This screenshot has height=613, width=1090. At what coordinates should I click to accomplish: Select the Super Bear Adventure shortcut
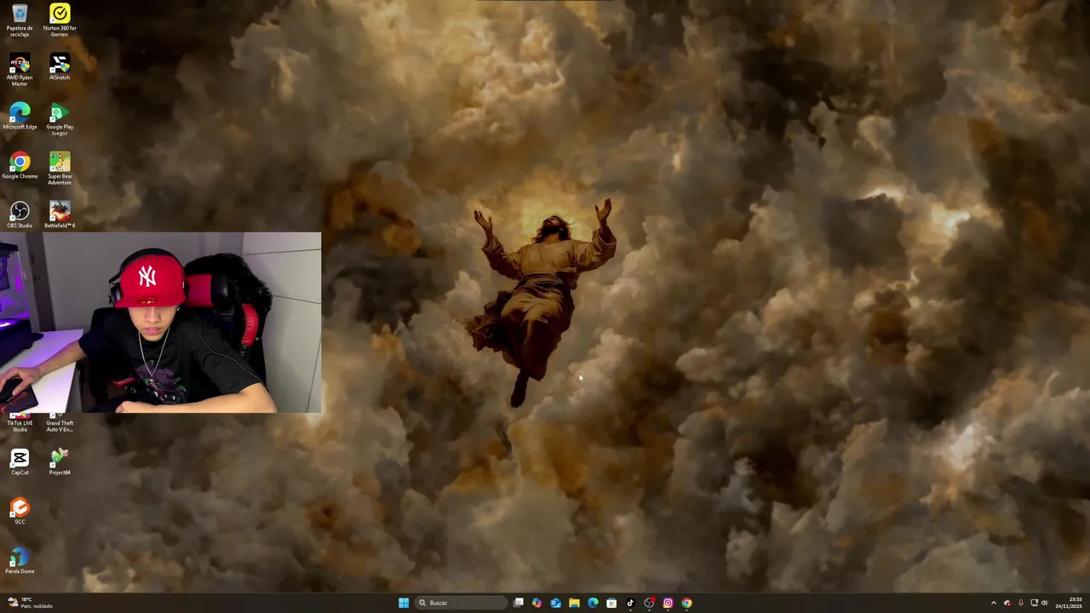click(x=60, y=169)
